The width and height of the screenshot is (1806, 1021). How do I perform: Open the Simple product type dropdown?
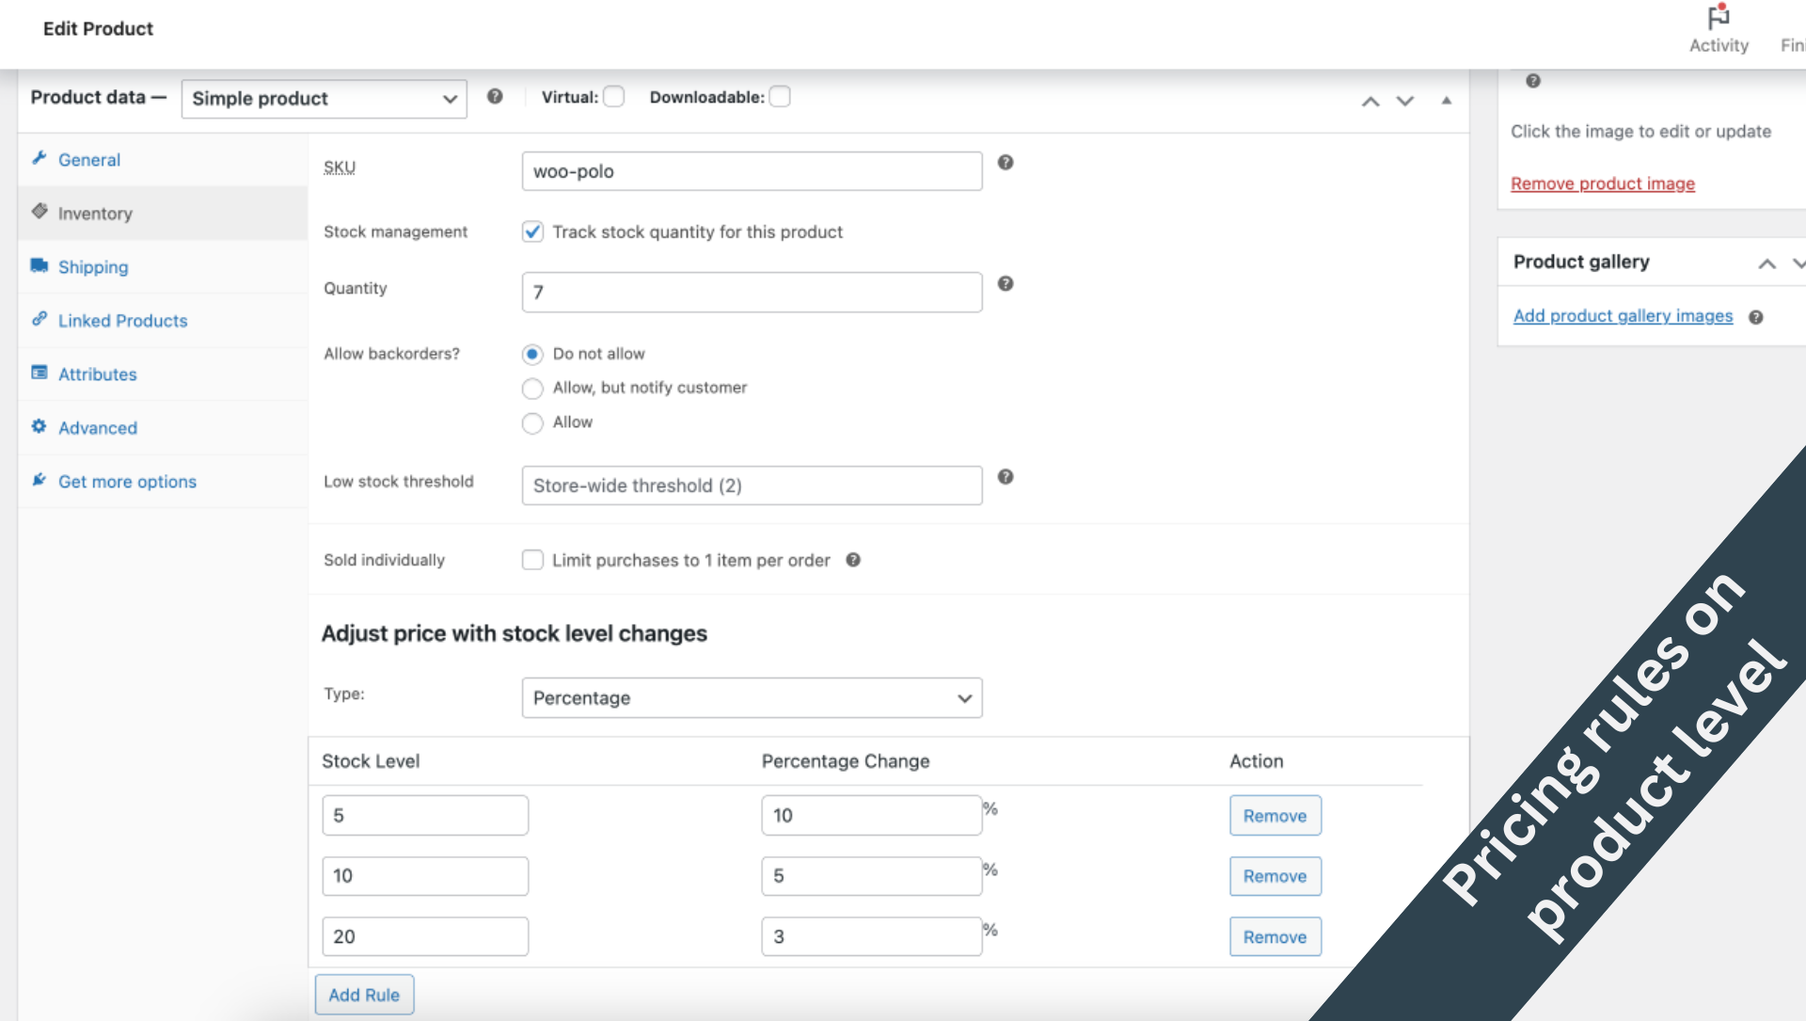click(x=325, y=99)
